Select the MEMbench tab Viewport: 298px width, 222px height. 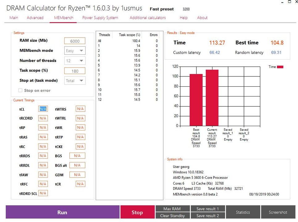click(x=64, y=18)
